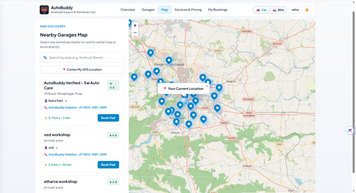
Task: Open My Bookings
Action: point(218,10)
